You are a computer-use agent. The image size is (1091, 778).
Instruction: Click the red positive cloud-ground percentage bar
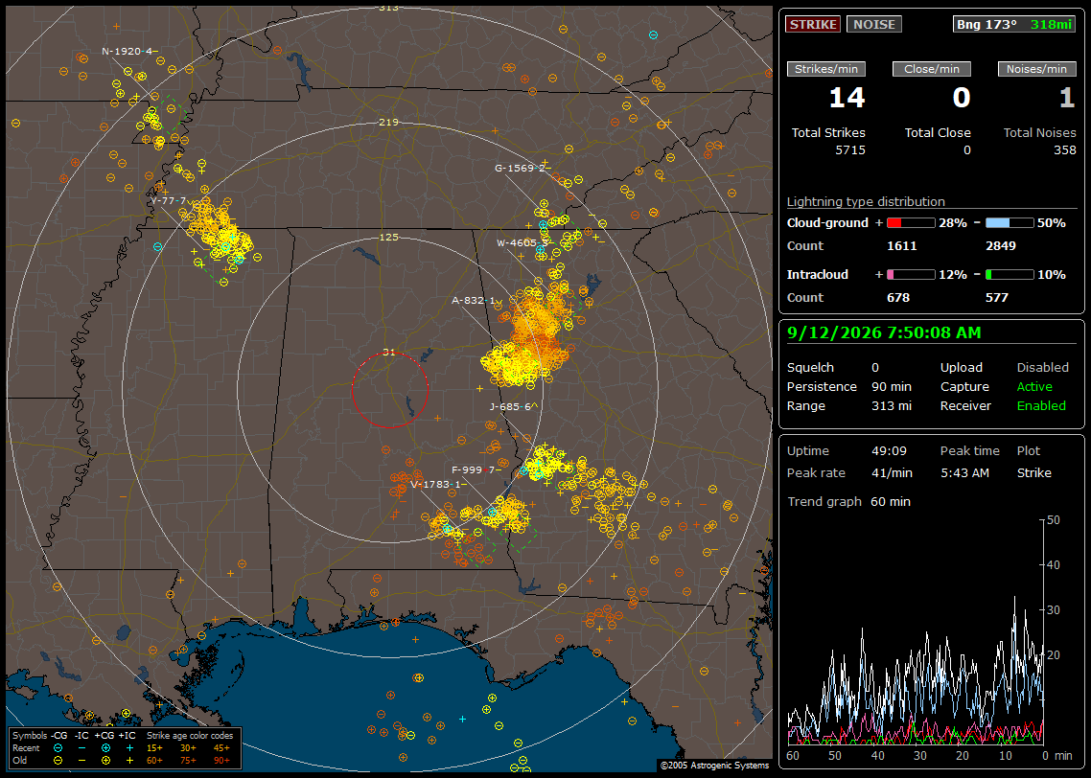911,223
